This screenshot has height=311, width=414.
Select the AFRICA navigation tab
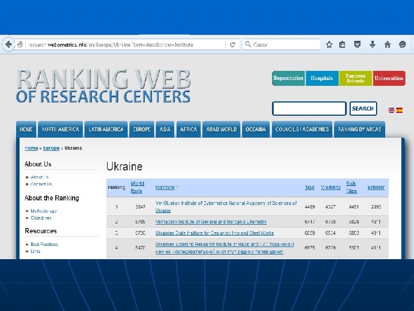coord(189,130)
